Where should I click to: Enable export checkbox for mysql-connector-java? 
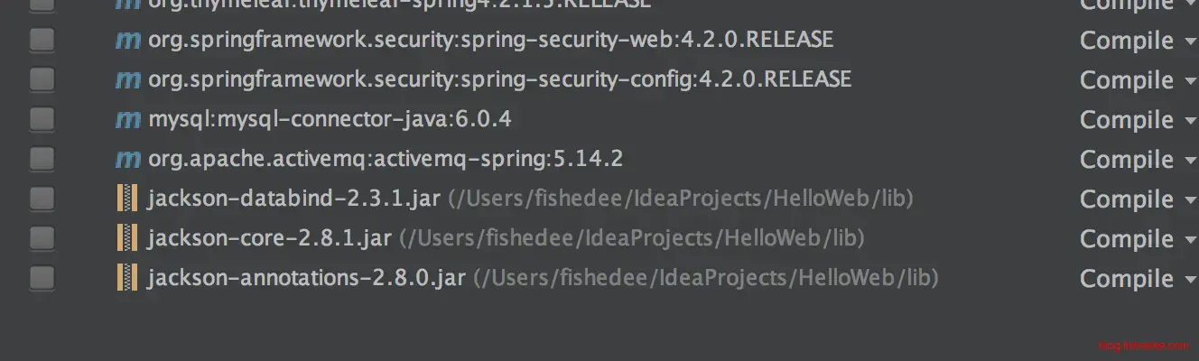[x=42, y=120]
